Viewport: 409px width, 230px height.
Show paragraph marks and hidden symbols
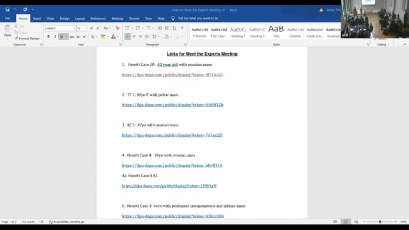pyautogui.click(x=182, y=28)
